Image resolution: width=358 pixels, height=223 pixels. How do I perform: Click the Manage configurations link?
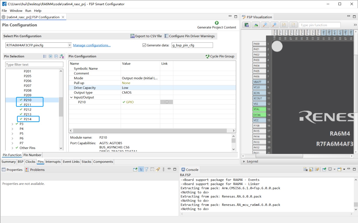[x=92, y=45]
